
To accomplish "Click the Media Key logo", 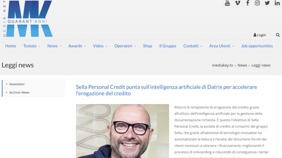I will coord(28,19).
